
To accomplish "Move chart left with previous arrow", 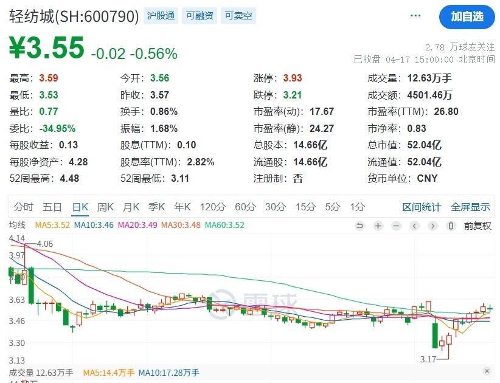I will tap(415, 226).
